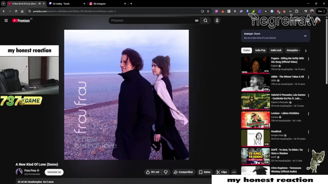Subscribe with the Inscrever-se button
The image size is (328, 184).
pos(54,172)
